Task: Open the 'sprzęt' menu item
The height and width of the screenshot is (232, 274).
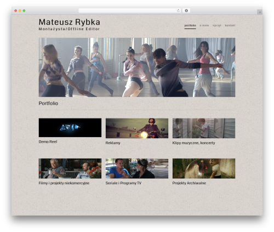Action: (x=217, y=25)
